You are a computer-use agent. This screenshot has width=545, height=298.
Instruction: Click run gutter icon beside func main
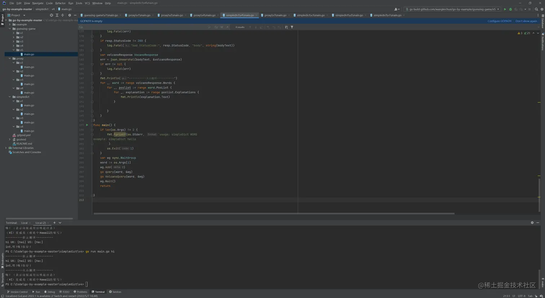point(87,125)
